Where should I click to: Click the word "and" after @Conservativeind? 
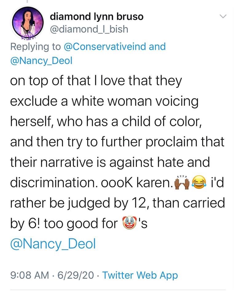[157, 46]
